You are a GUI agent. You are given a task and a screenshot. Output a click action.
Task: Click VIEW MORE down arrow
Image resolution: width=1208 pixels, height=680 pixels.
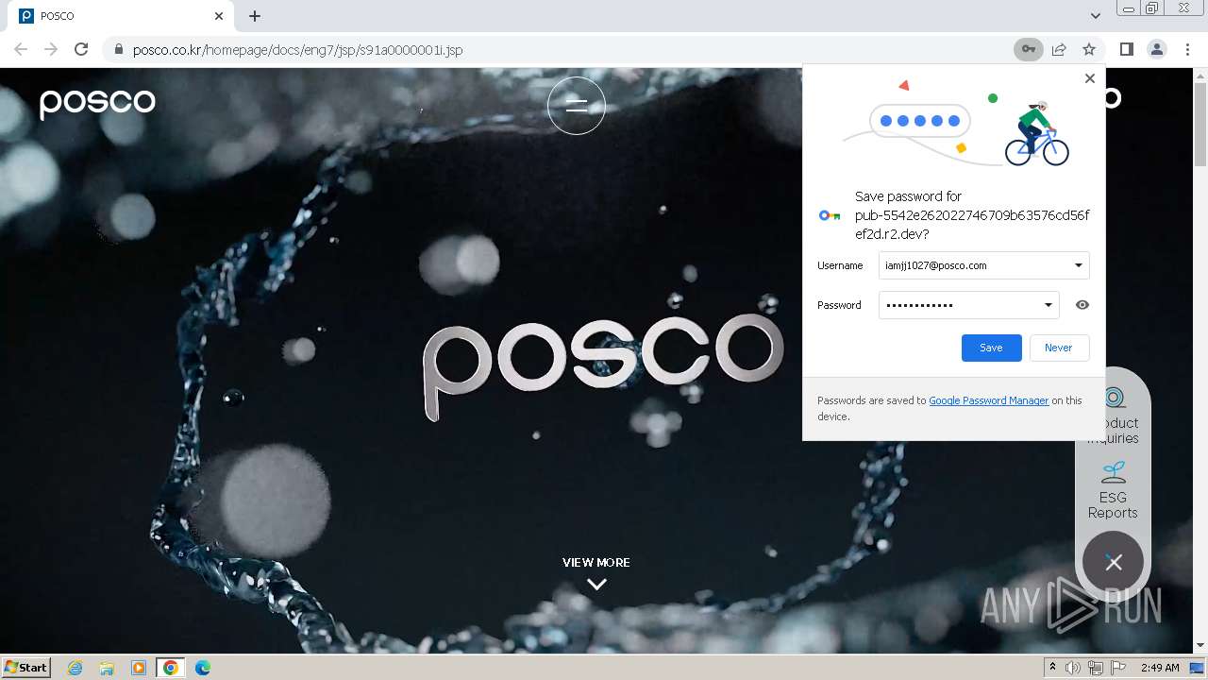pos(596,584)
